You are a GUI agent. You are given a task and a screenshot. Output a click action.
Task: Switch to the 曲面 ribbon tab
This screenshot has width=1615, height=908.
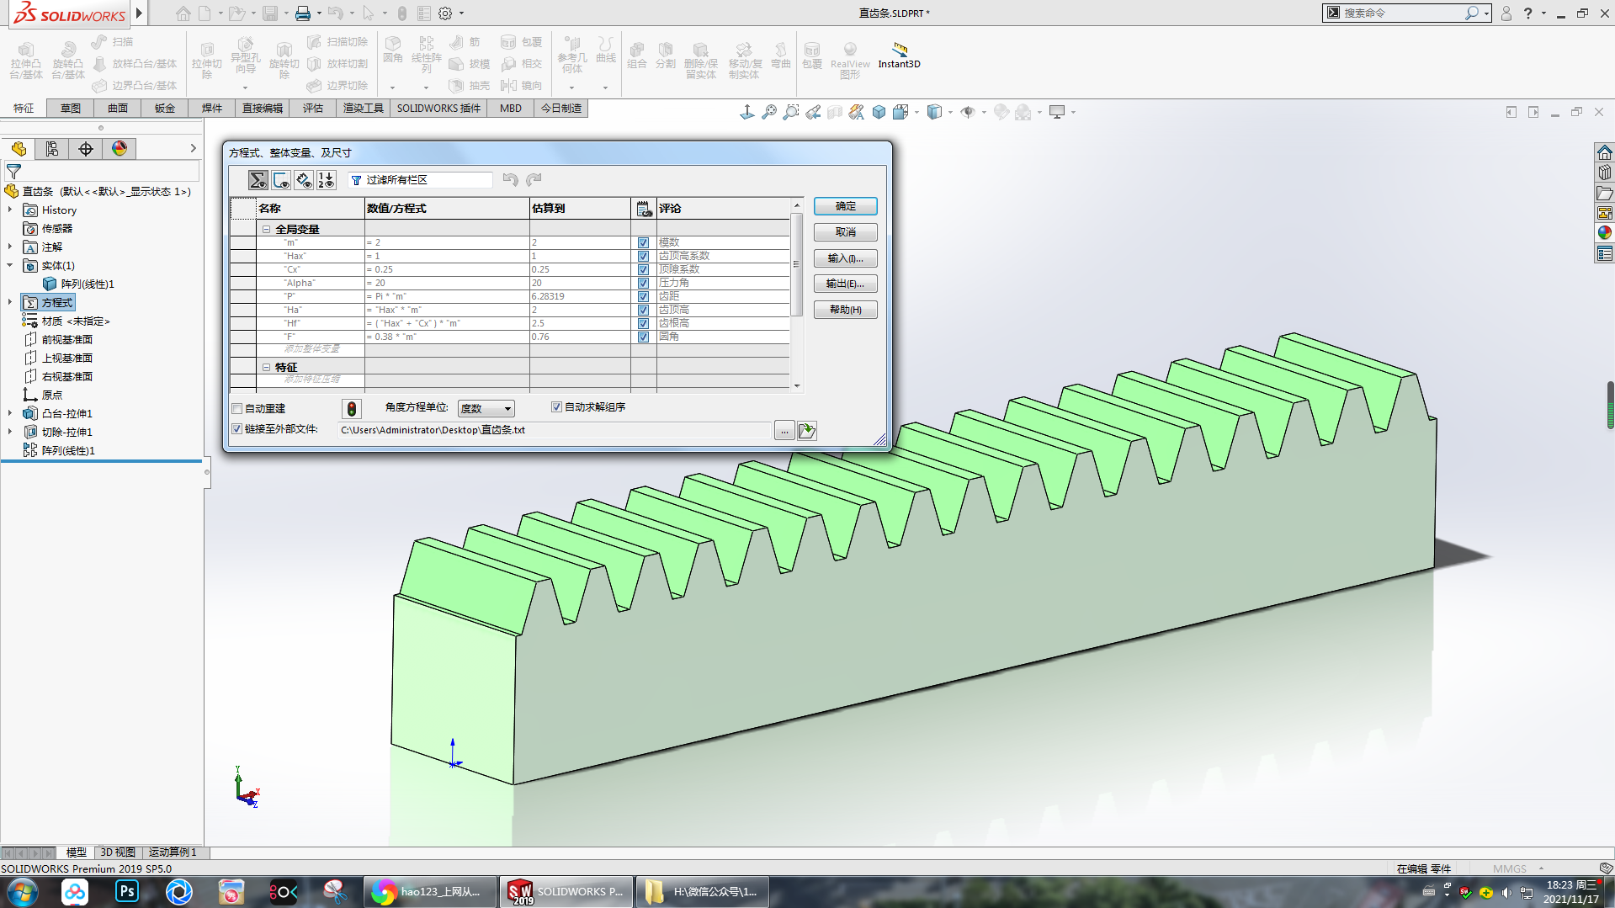coord(118,109)
